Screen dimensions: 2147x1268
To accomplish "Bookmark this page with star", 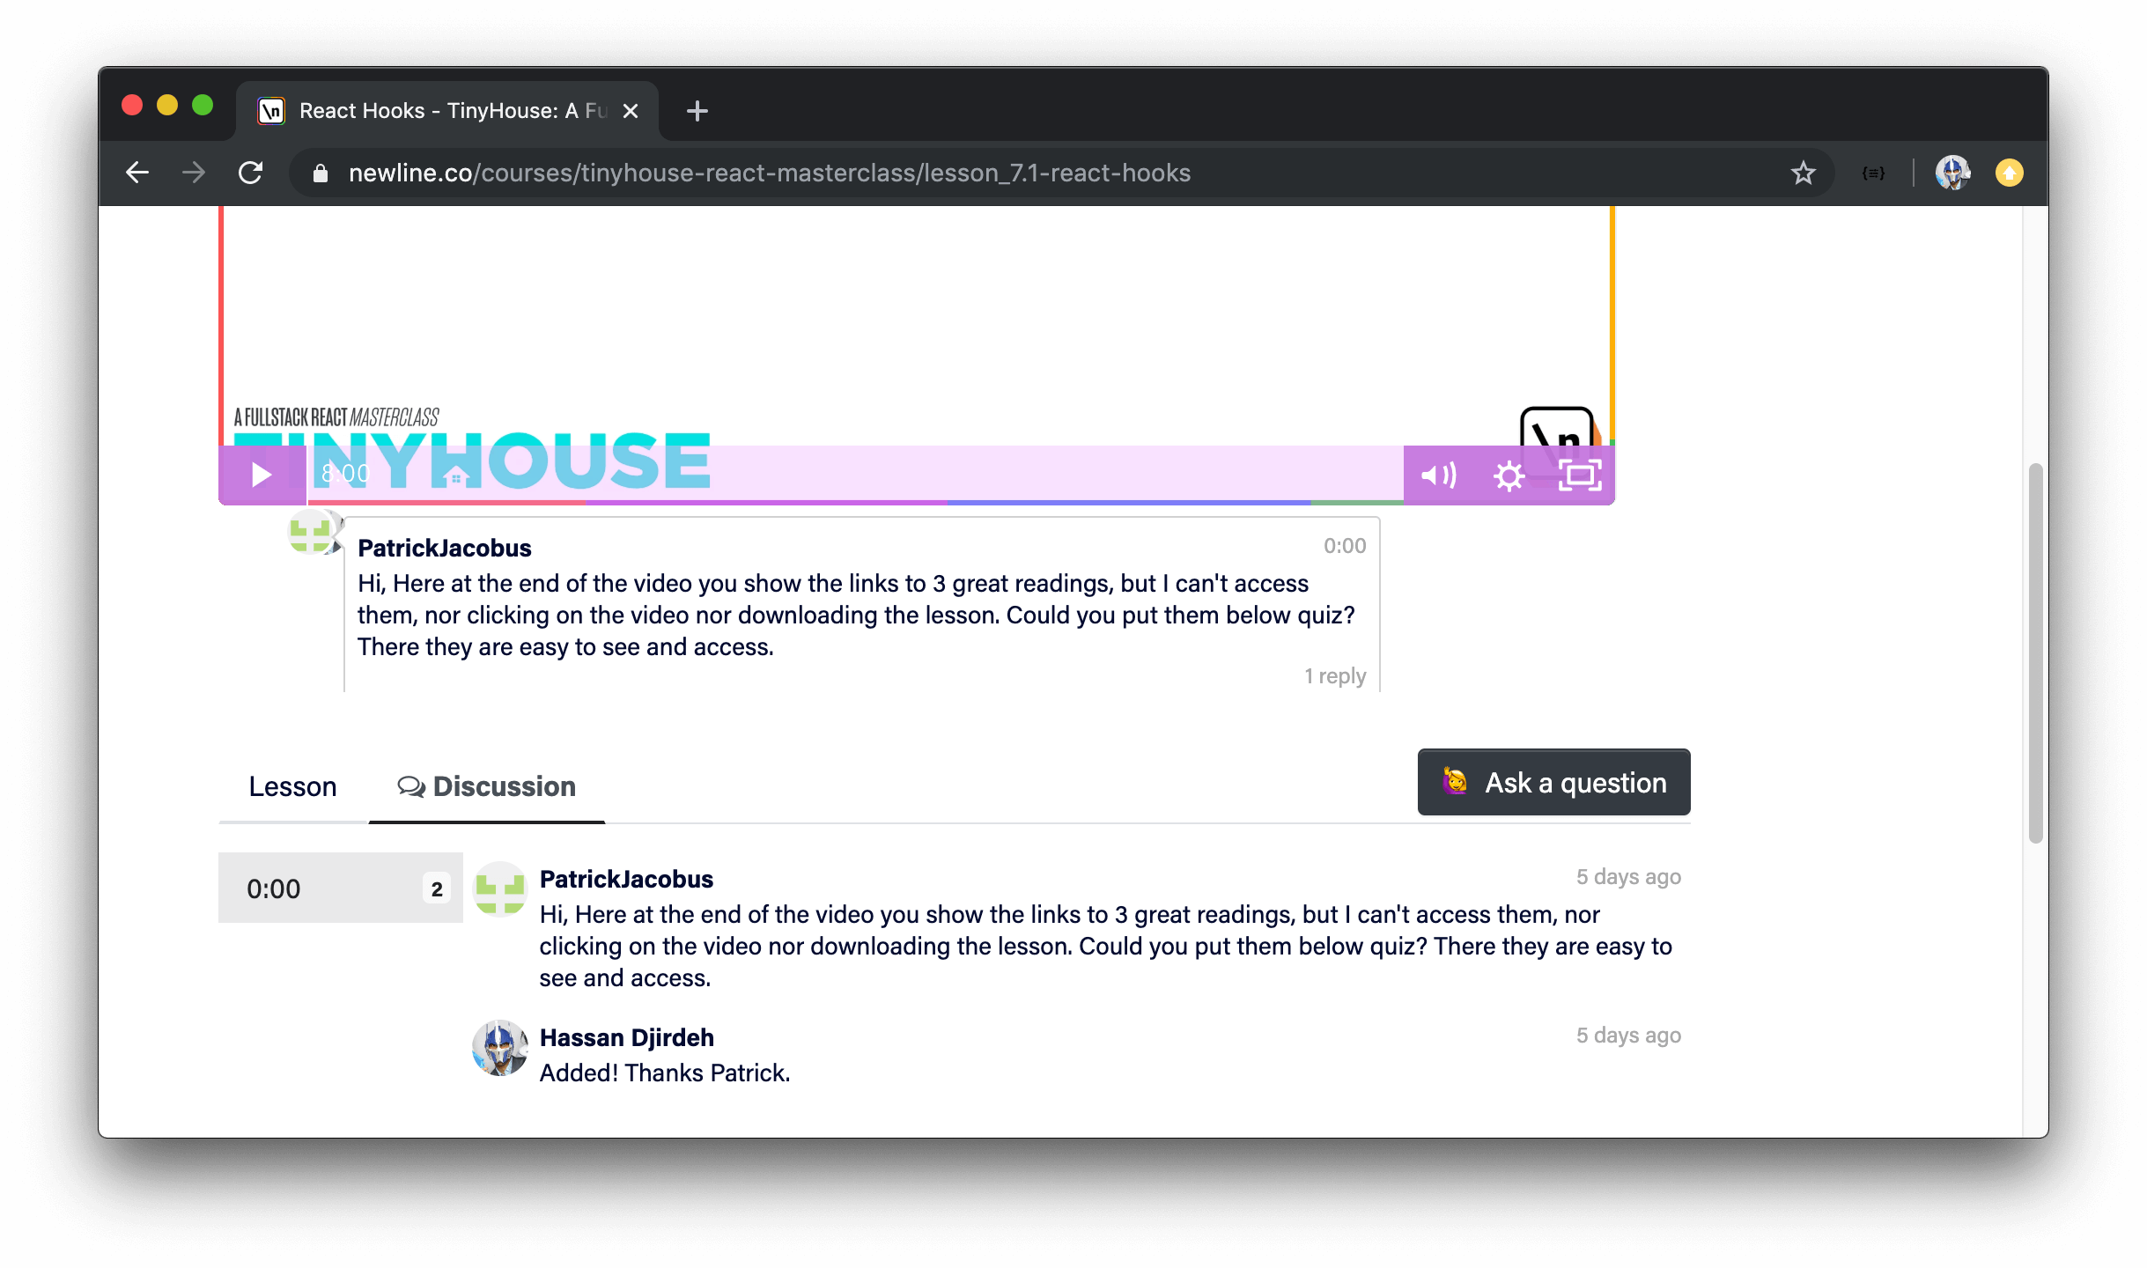I will coord(1803,173).
